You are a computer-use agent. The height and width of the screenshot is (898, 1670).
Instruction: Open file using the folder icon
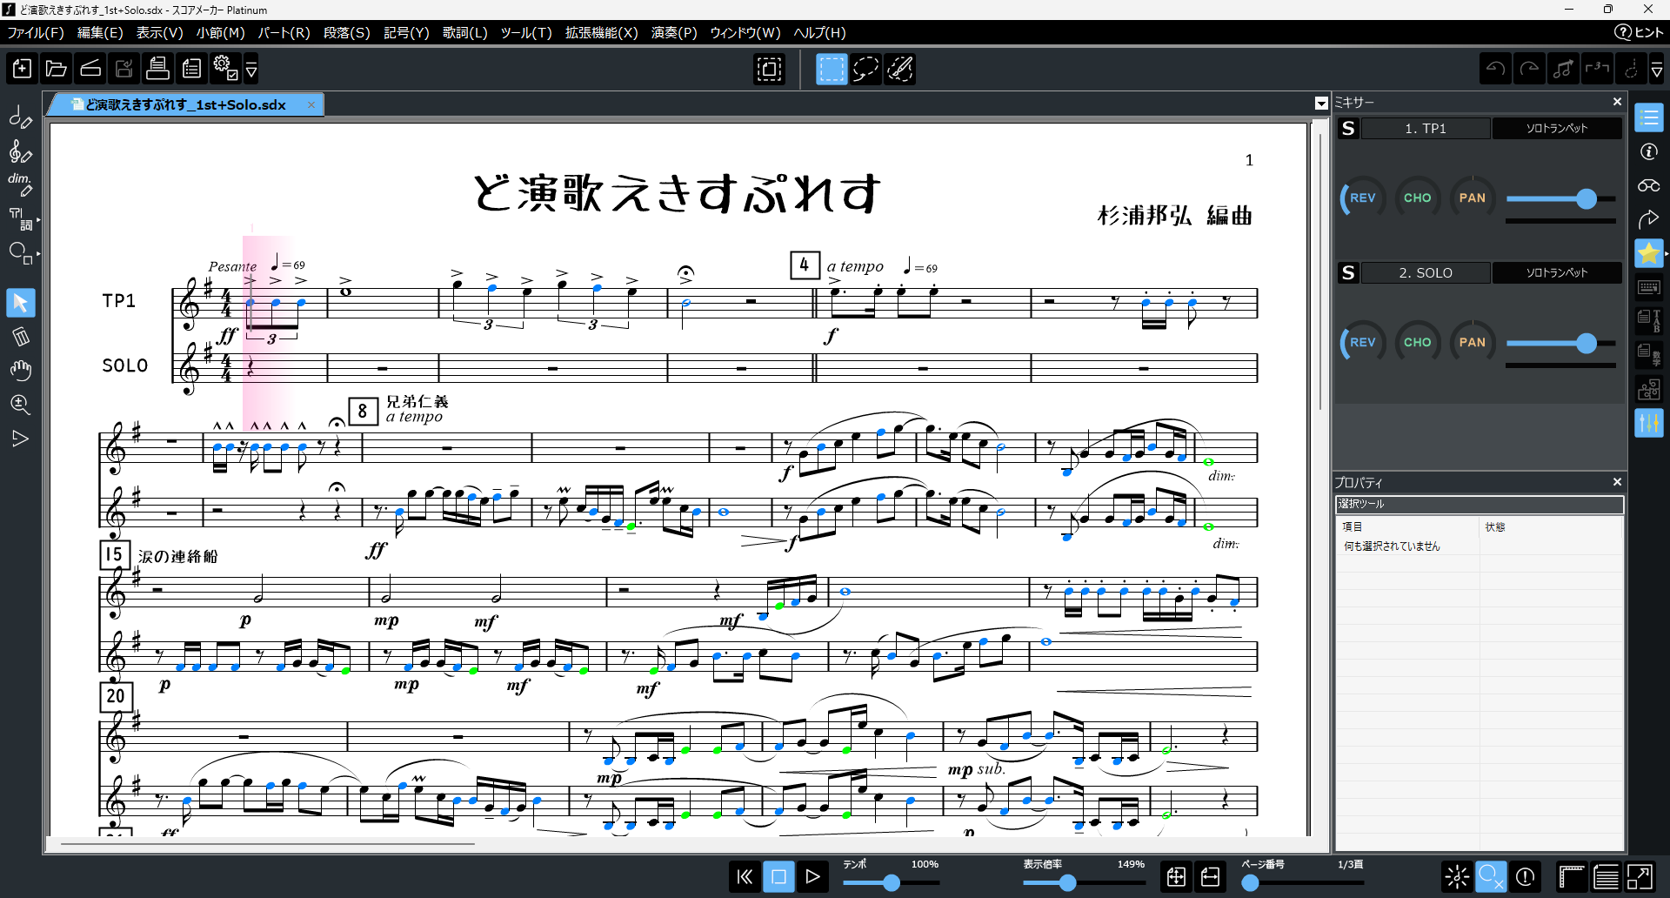pyautogui.click(x=57, y=69)
